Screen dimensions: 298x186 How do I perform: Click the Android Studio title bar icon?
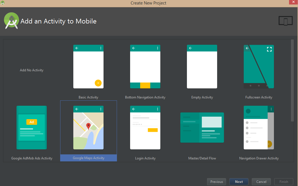pyautogui.click(x=3, y=3)
